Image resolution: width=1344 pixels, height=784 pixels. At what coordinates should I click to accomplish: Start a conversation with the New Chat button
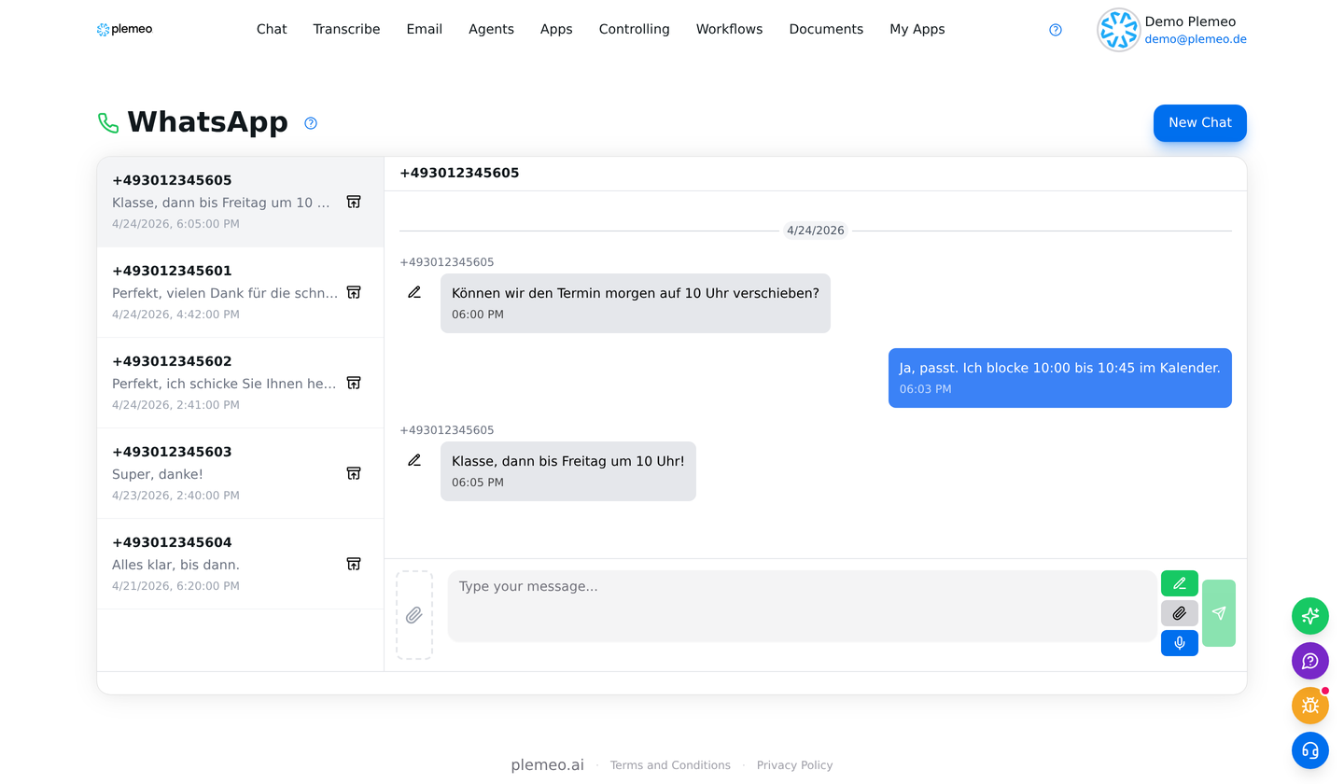(1200, 123)
